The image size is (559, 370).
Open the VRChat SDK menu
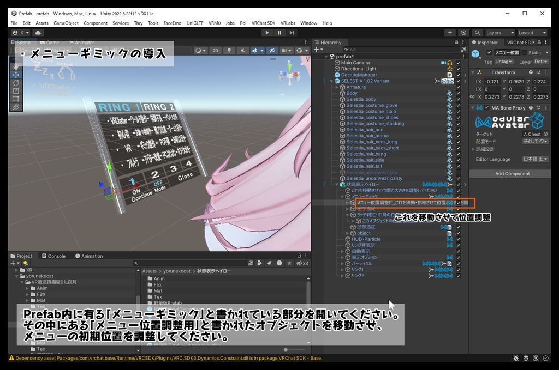[263, 23]
